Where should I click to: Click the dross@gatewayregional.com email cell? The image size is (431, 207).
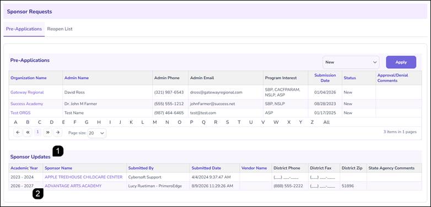tap(216, 92)
